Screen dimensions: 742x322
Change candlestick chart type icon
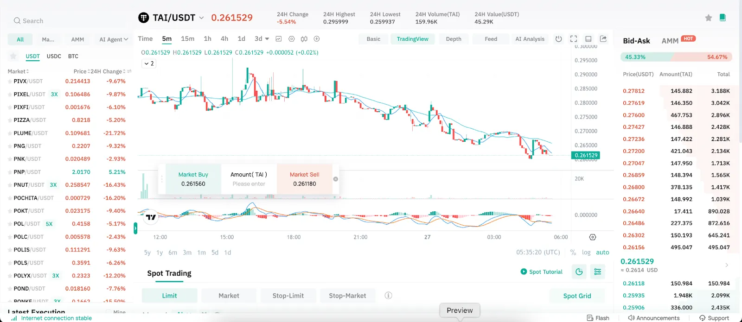(304, 39)
